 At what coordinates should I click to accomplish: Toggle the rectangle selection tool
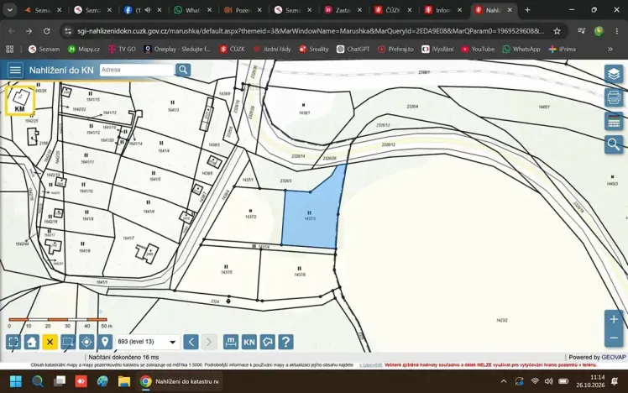pos(68,342)
